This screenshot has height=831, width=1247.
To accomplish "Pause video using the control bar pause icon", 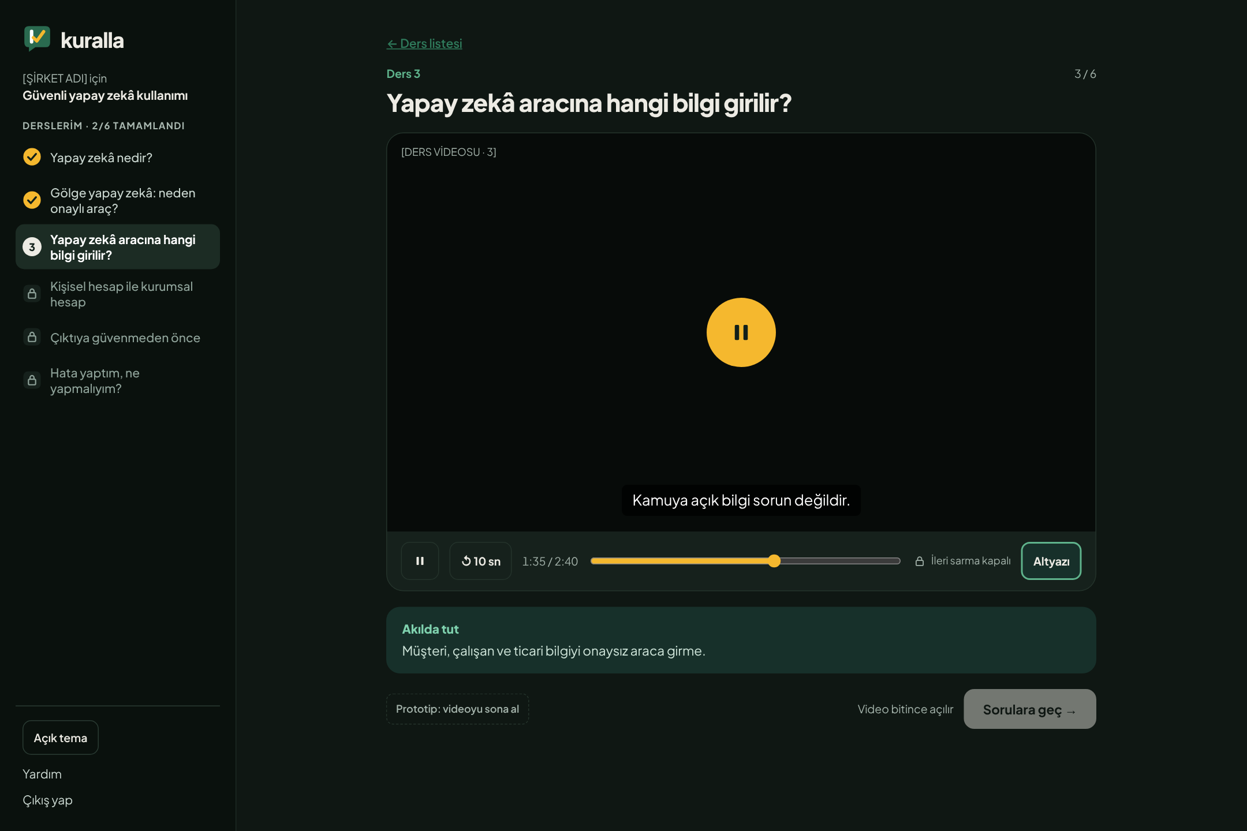I will pyautogui.click(x=420, y=561).
